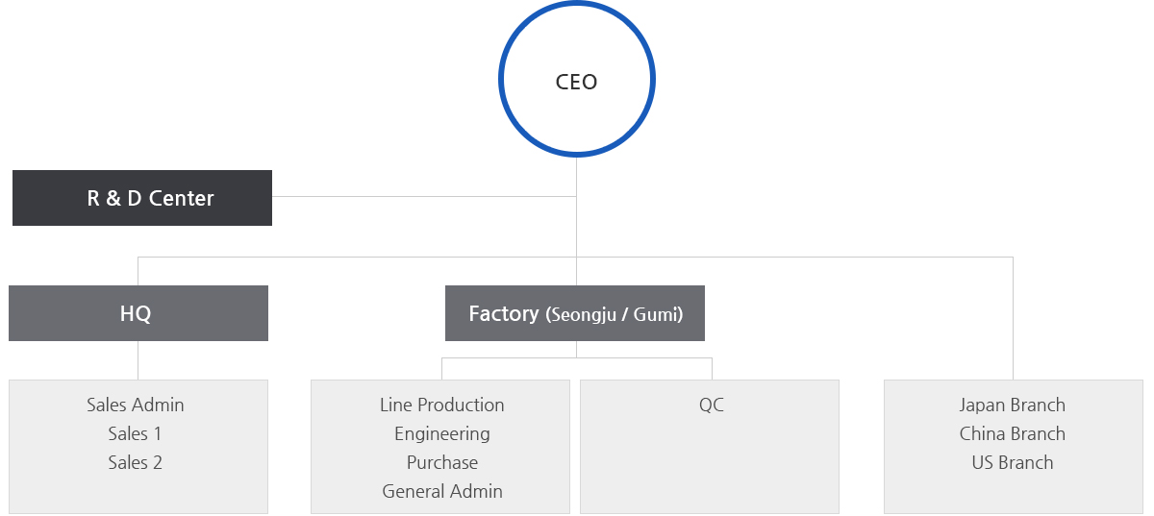Select the Sales 1 entry
Viewport: 1154px width, 516px height.
pos(136,433)
